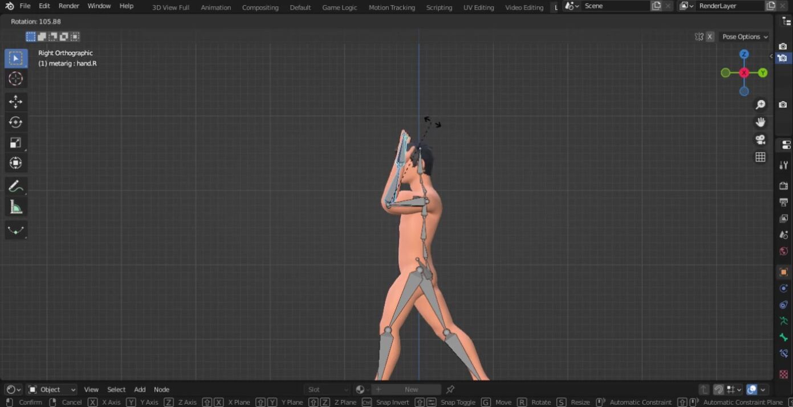Click the pan hand viewport icon
793x407 pixels.
tap(760, 122)
